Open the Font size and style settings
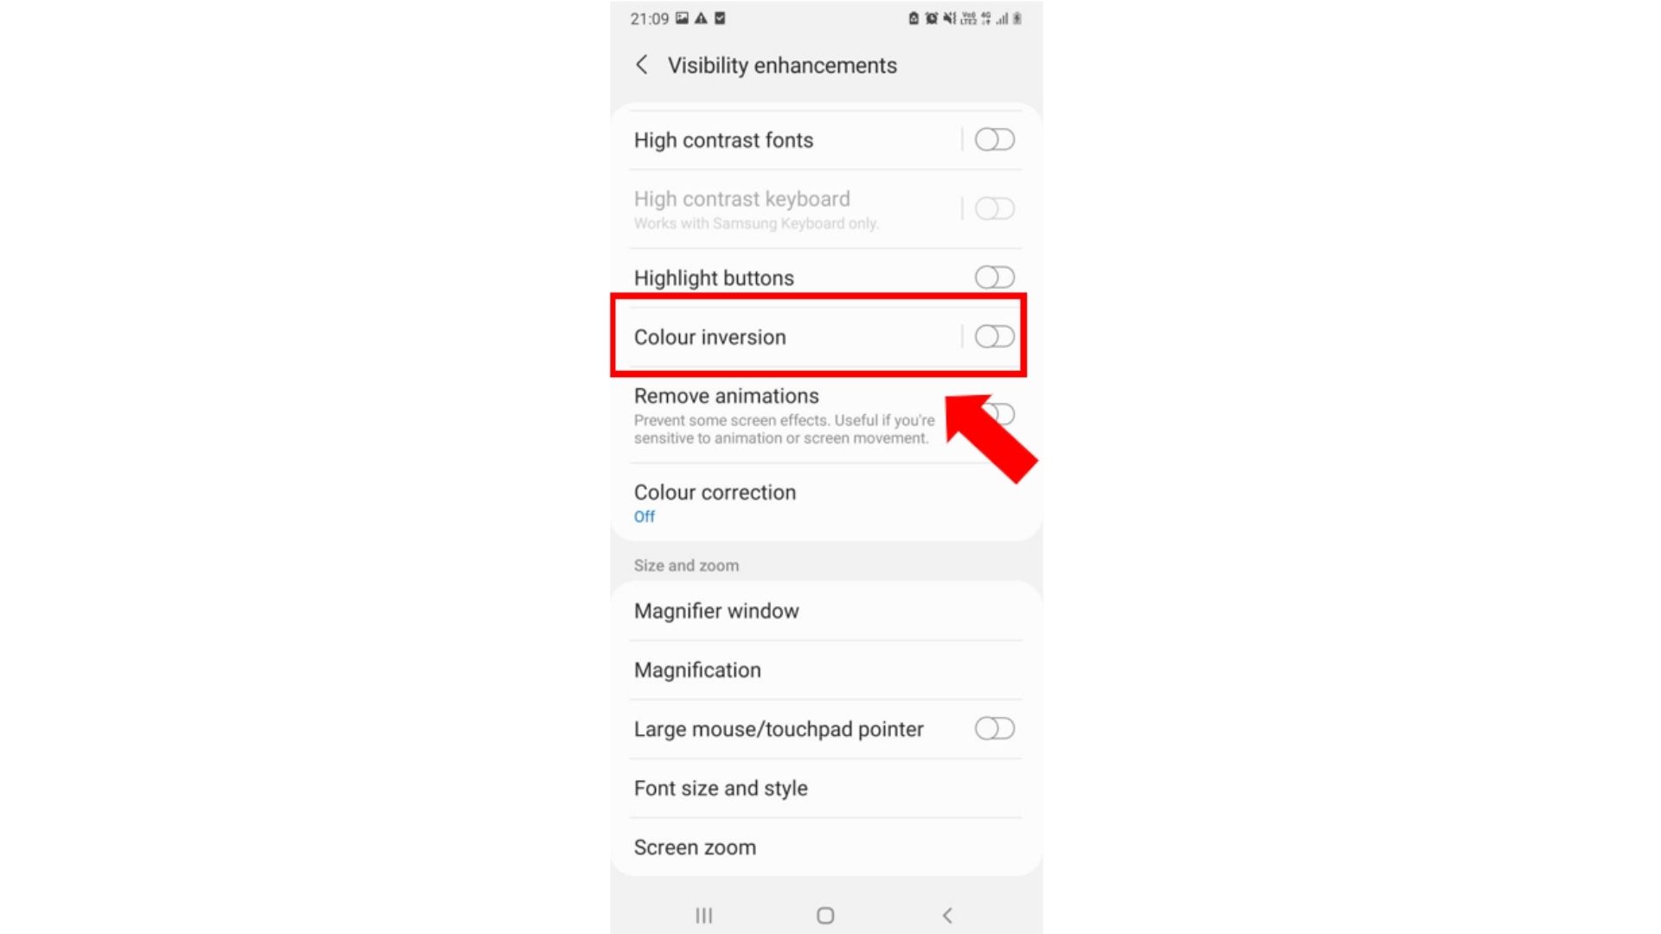1661x934 pixels. (830, 787)
